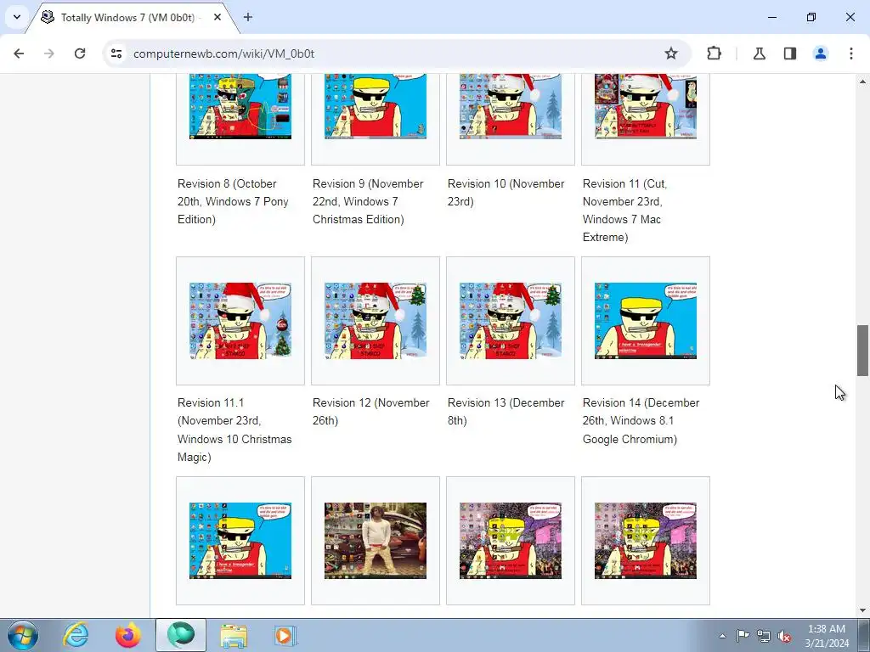The height and width of the screenshot is (652, 870).
Task: Open the Extensions puzzle icon
Action: [x=714, y=53]
